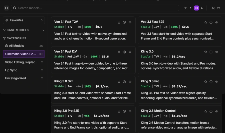Image resolution: width=225 pixels, height=133 pixels.
Task: Click the video model type filter icon
Action: pos(196,8)
